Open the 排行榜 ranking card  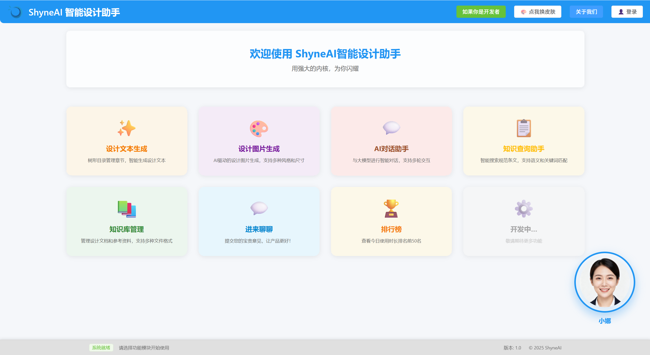click(391, 221)
